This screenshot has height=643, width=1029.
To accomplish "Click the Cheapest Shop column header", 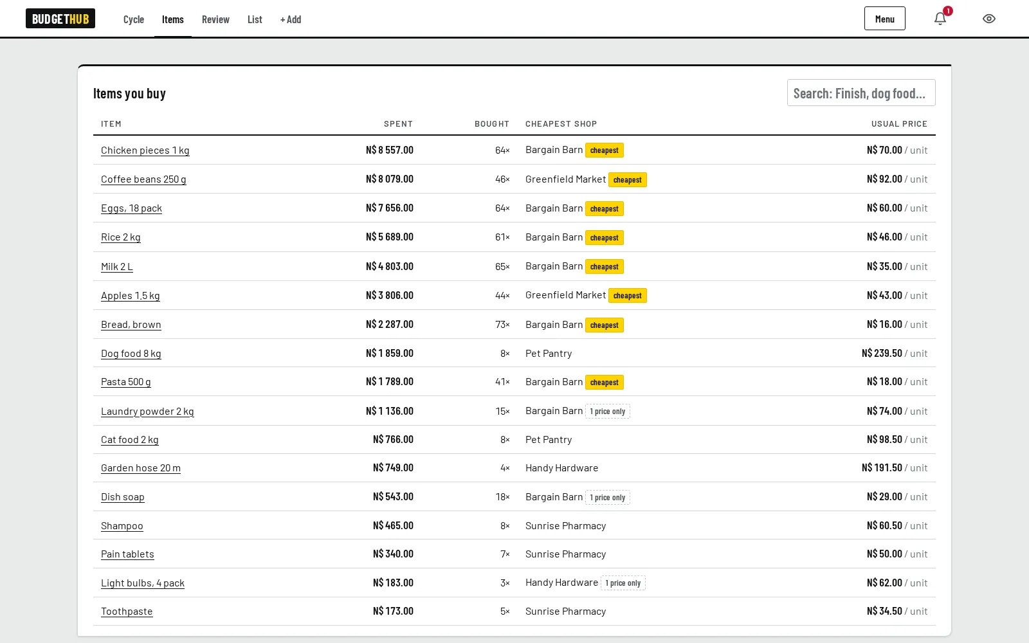I will click(x=561, y=124).
